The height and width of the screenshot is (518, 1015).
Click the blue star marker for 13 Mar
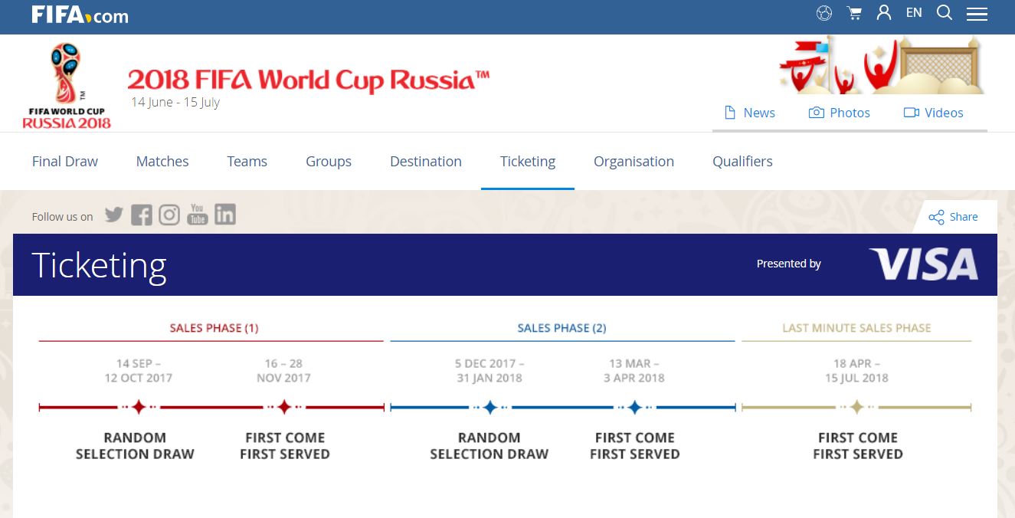point(634,407)
